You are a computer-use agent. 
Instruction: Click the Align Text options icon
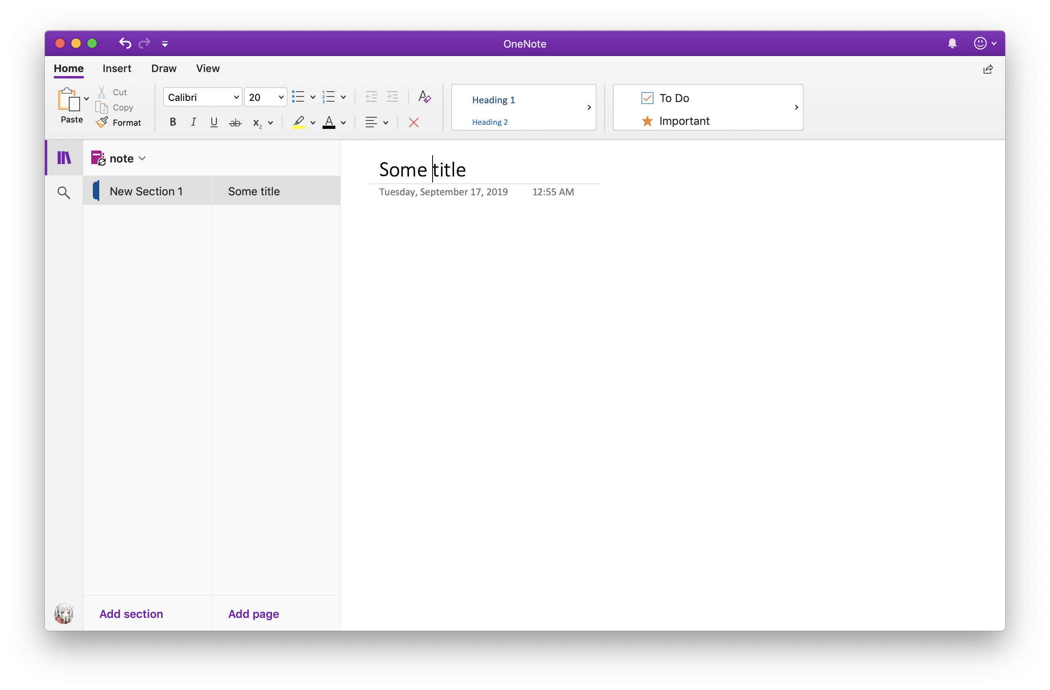[376, 122]
